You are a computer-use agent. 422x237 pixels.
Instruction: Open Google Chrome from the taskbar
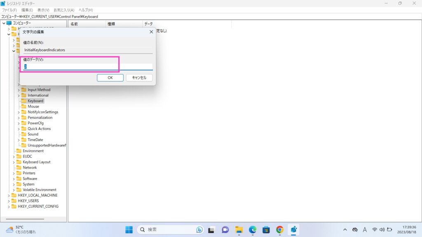point(279,230)
